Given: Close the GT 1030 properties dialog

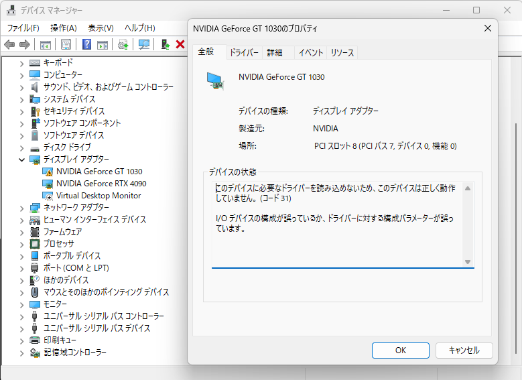Looking at the screenshot, I should (488, 28).
